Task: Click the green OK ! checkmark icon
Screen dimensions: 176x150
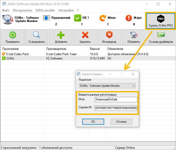Action: tap(77, 18)
